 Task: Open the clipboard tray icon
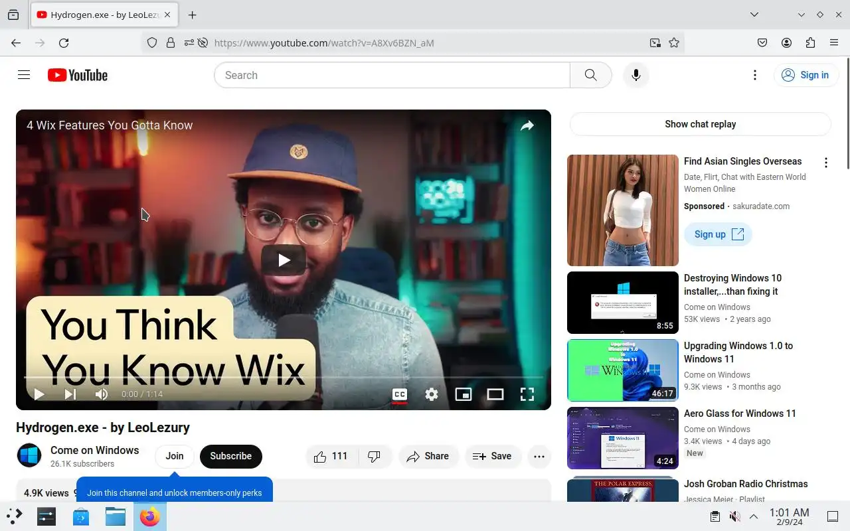tap(715, 516)
